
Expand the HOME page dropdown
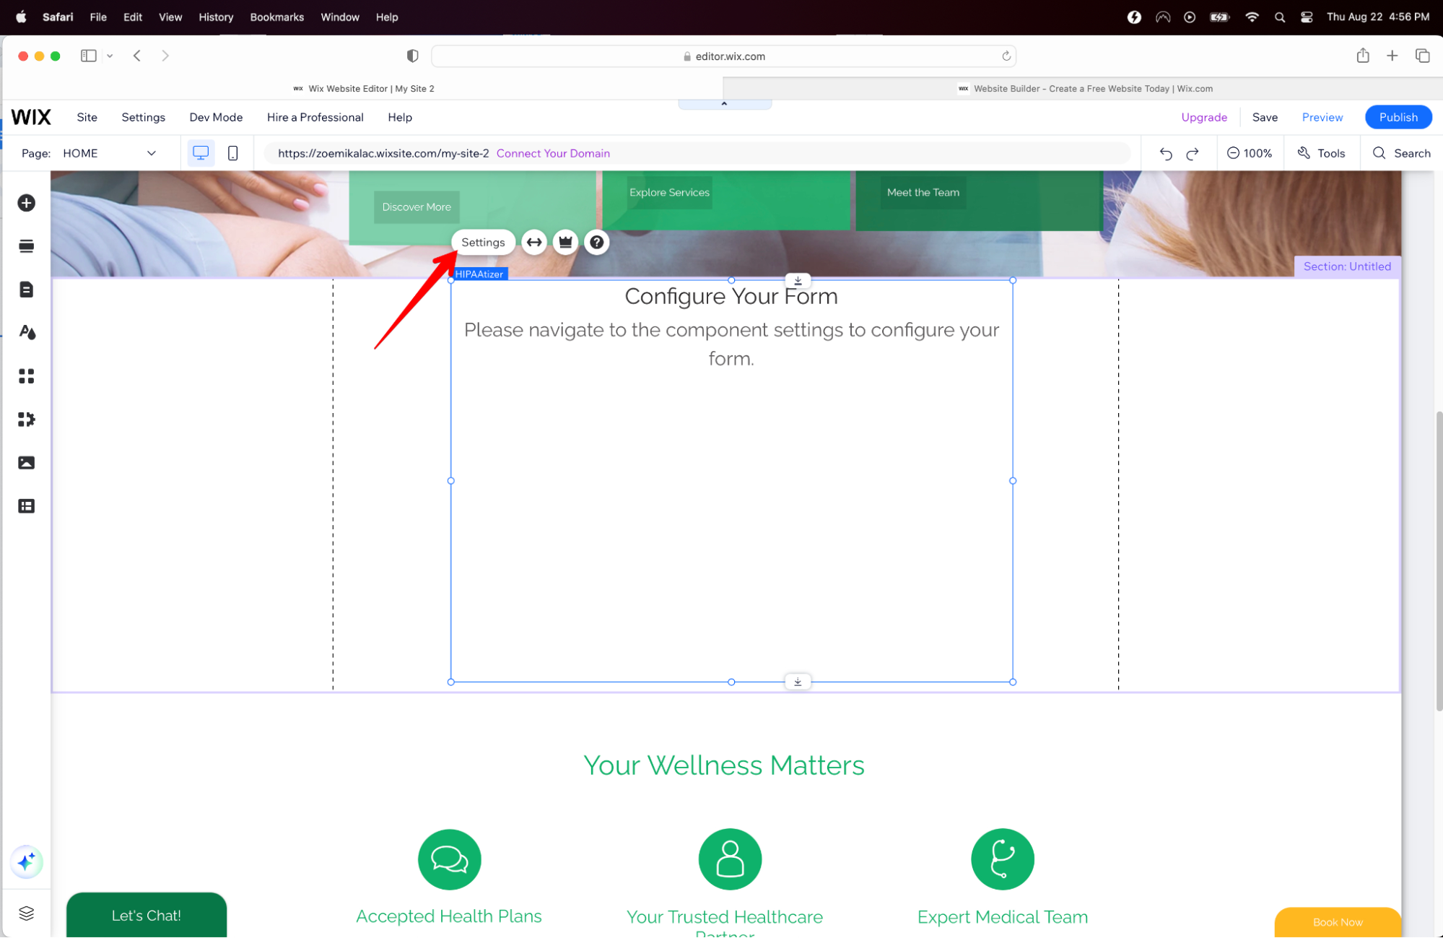pyautogui.click(x=151, y=153)
